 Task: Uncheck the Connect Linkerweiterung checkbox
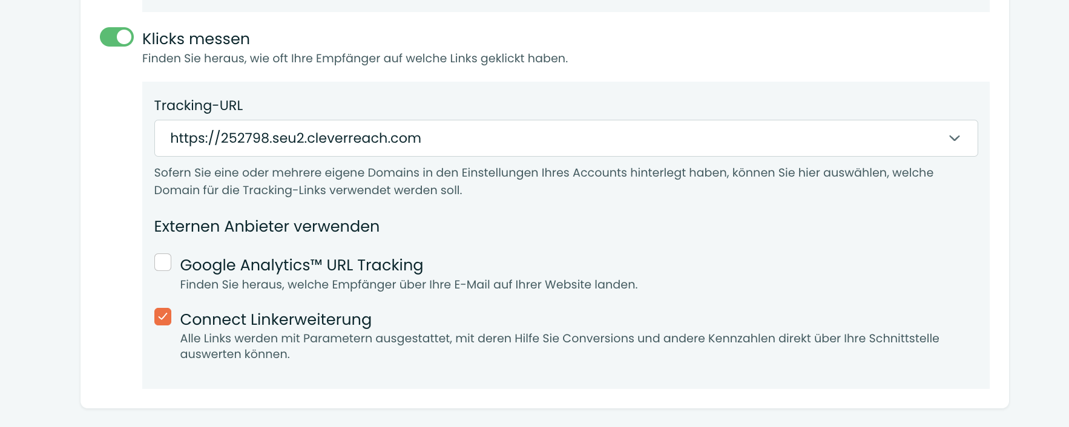(x=163, y=316)
